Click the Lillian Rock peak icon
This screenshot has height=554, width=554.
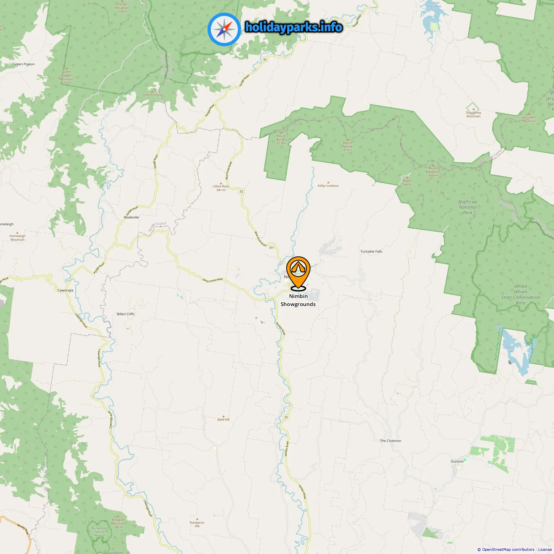tap(221, 183)
